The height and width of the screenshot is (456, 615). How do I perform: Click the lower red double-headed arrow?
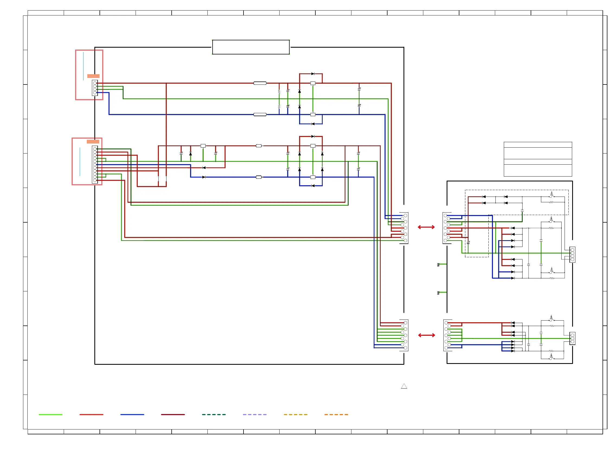pos(427,335)
